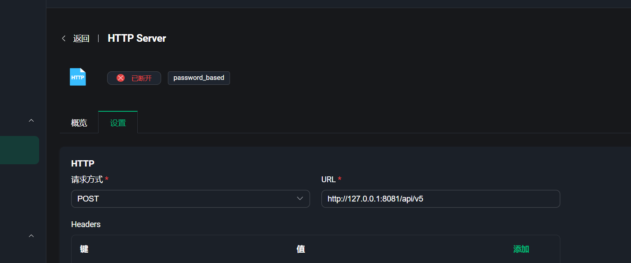Click the 已断开 status text

141,78
